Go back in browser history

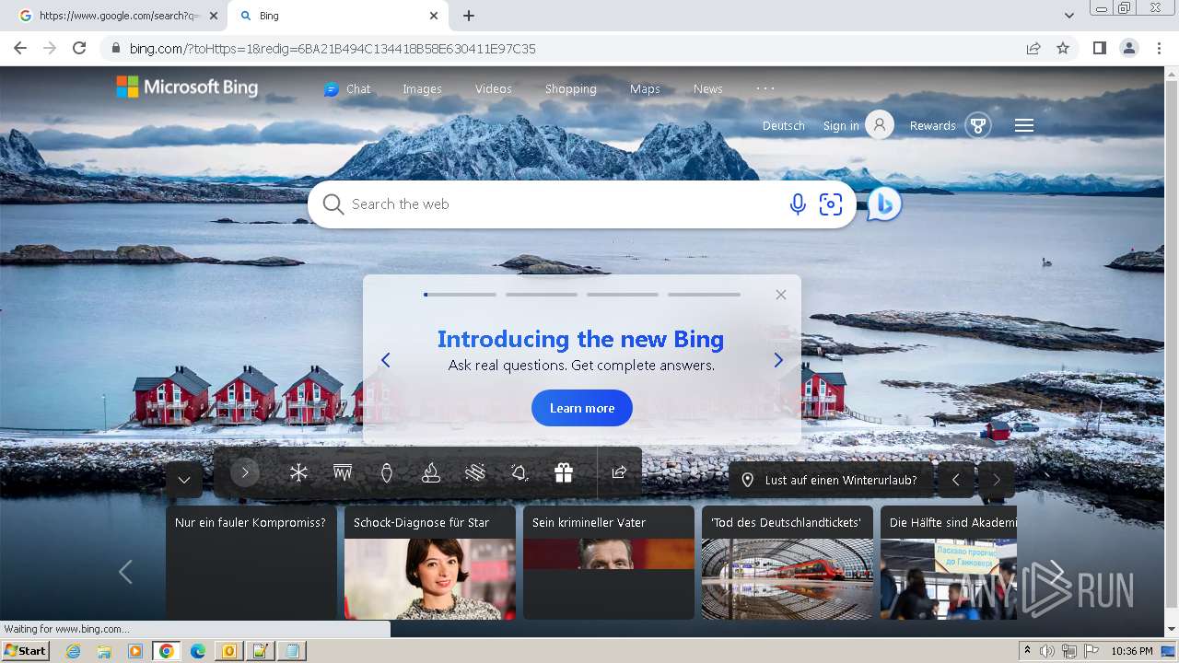(20, 48)
